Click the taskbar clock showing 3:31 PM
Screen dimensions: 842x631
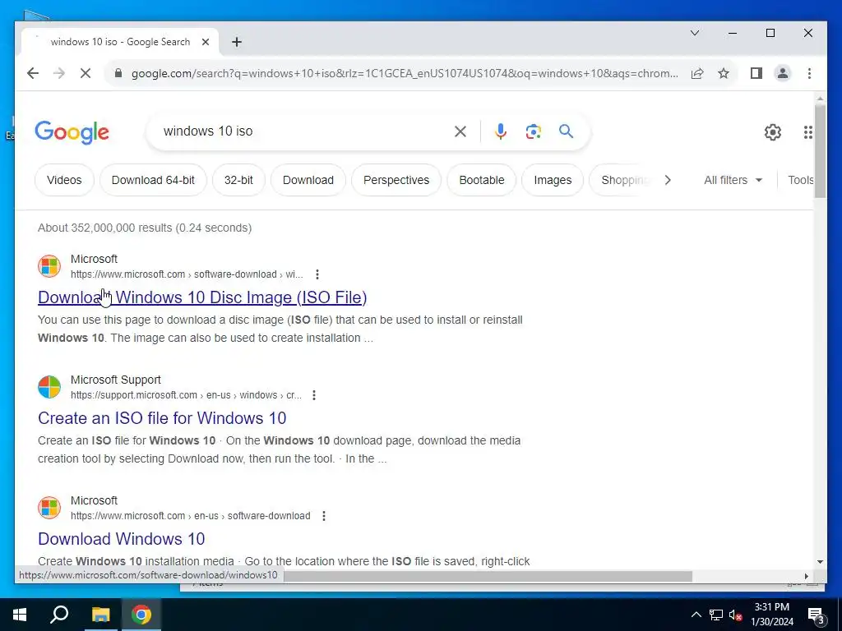771,615
